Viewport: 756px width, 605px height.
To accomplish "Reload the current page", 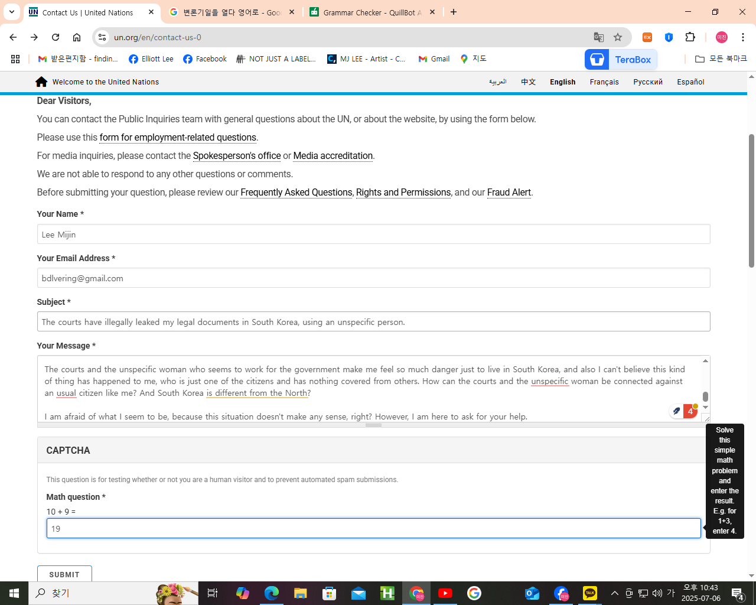I will tap(56, 37).
